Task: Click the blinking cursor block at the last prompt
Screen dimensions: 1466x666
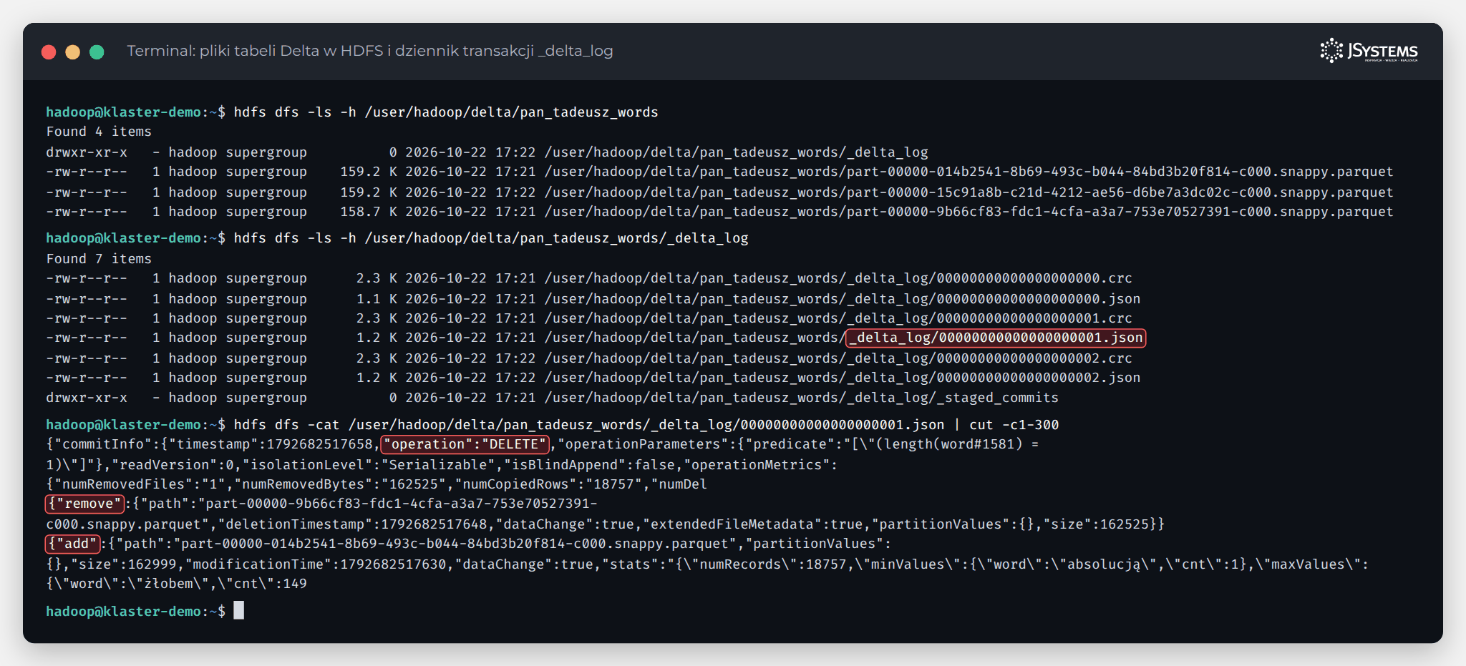Action: click(239, 610)
